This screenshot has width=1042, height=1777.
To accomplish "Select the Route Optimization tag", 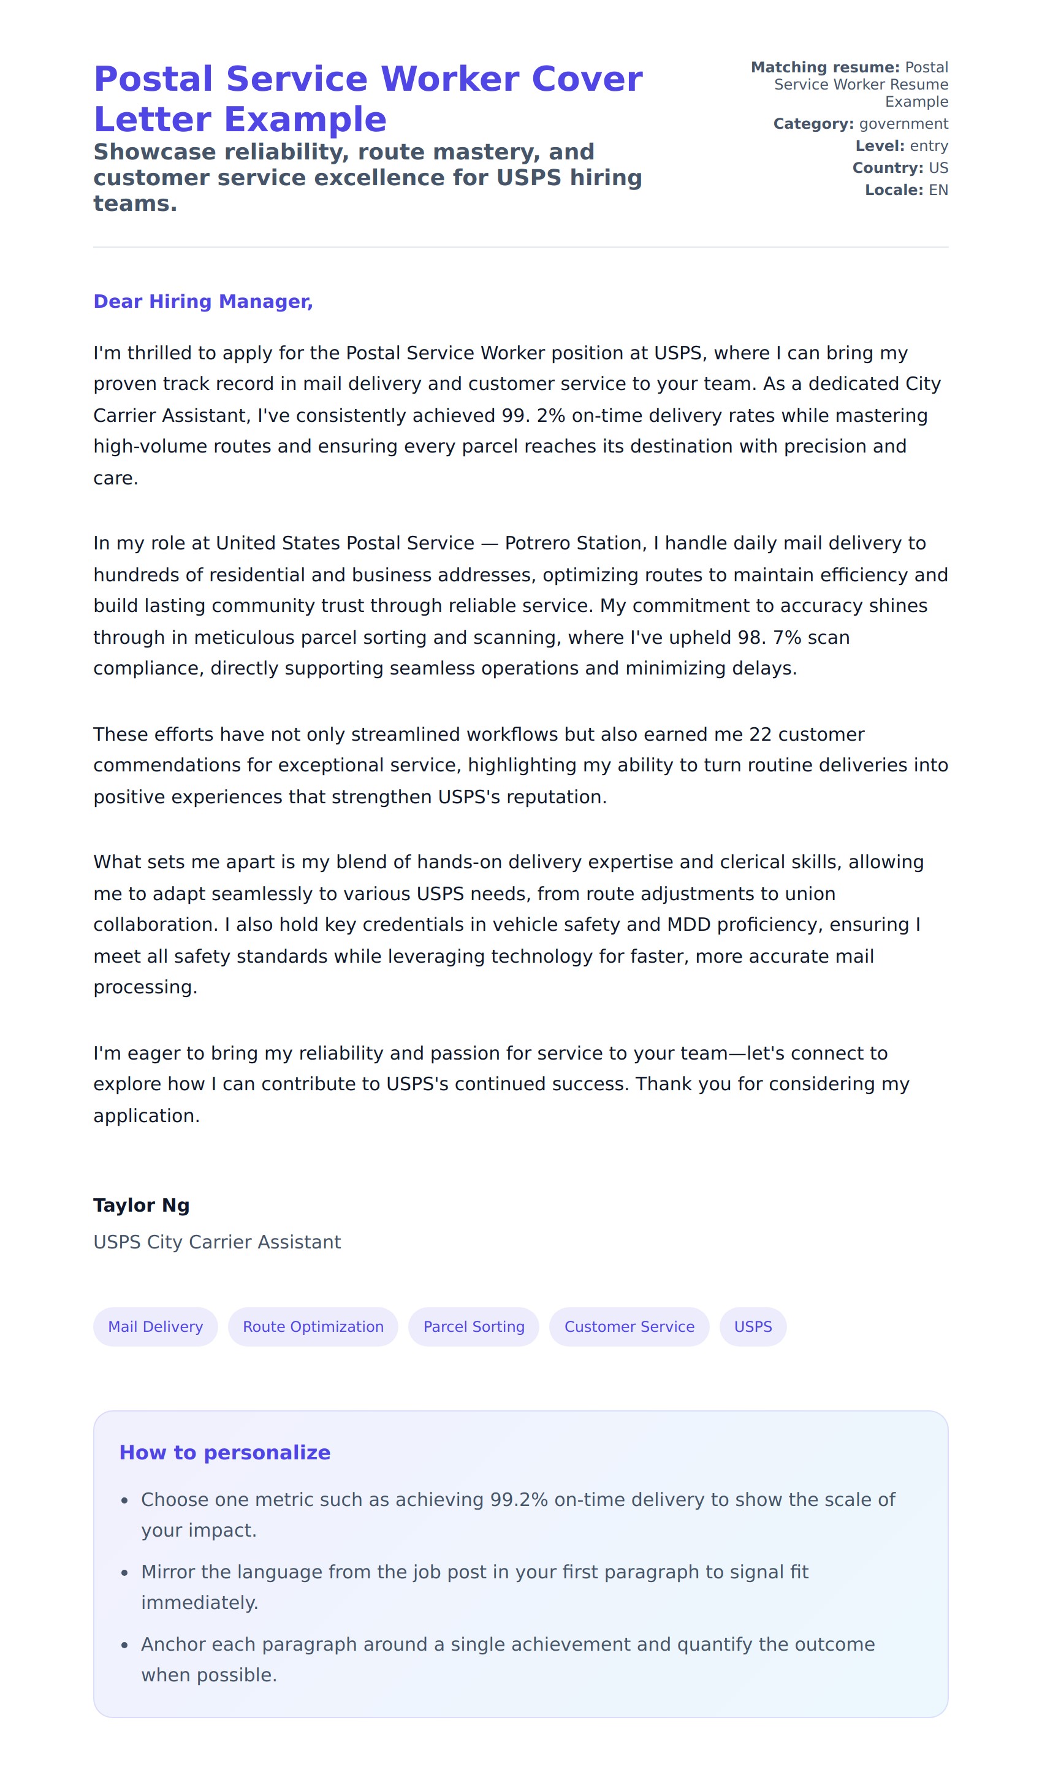I will pyautogui.click(x=313, y=1326).
